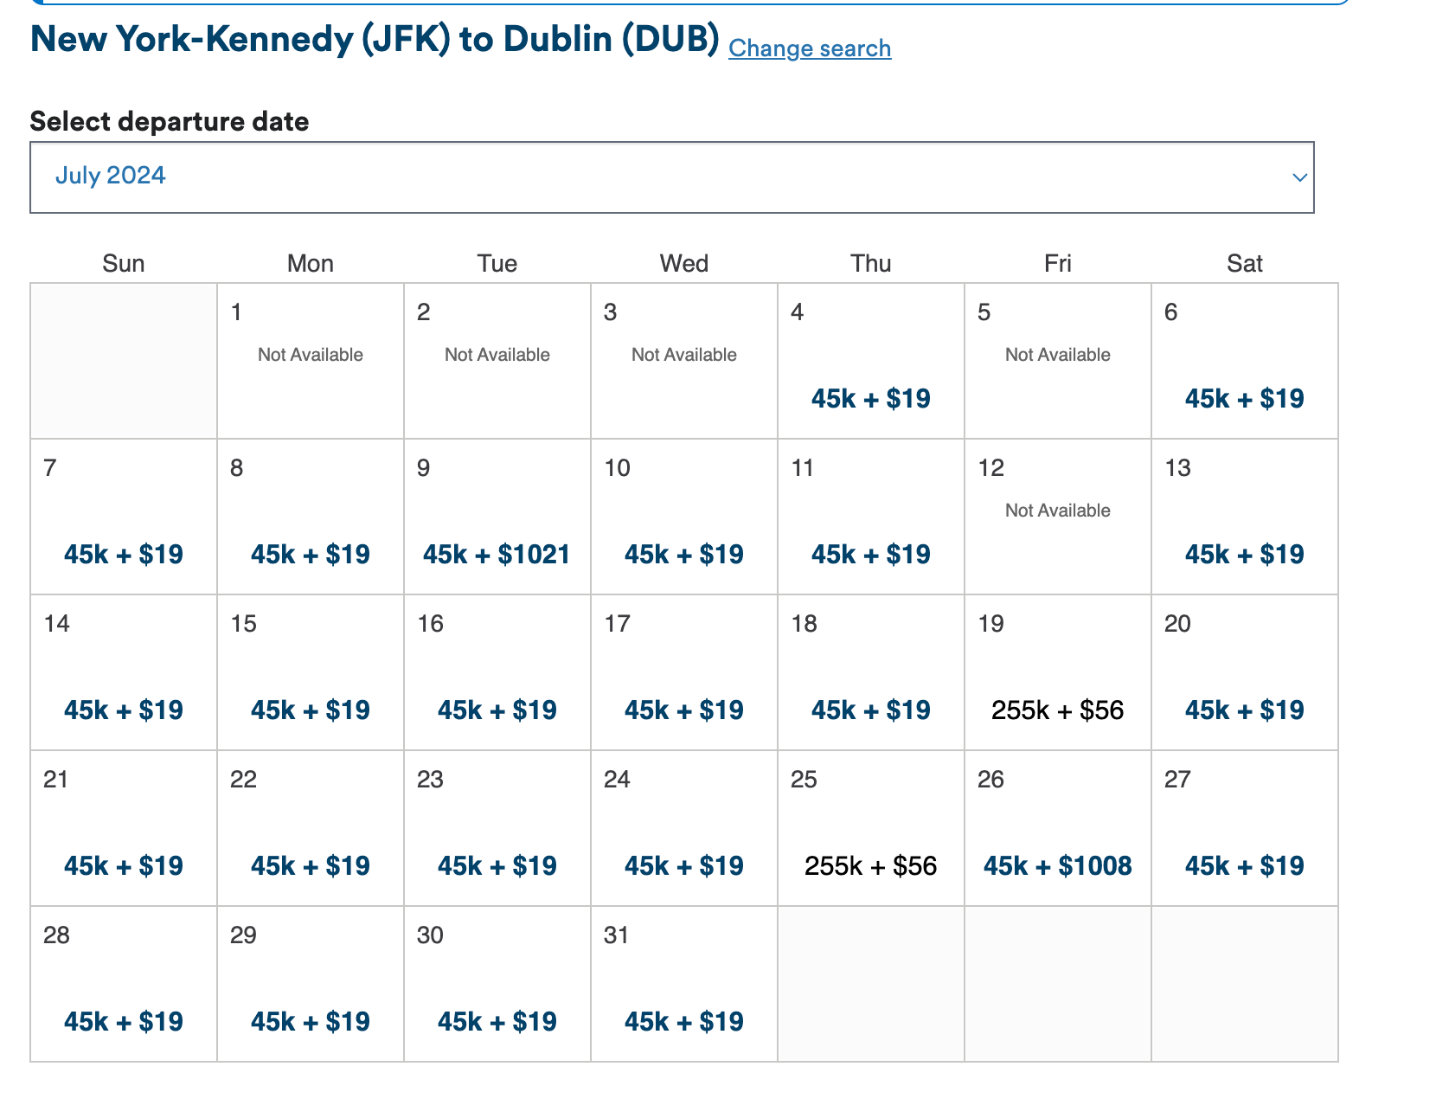Choose the 45k + $1008 fare on July 26
The image size is (1436, 1118).
tap(1057, 864)
